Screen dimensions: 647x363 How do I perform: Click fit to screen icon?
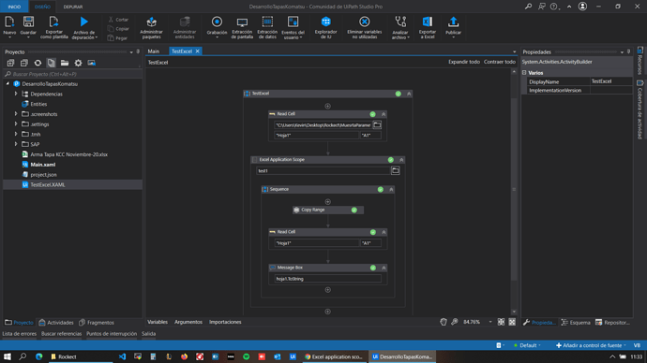pos(501,322)
